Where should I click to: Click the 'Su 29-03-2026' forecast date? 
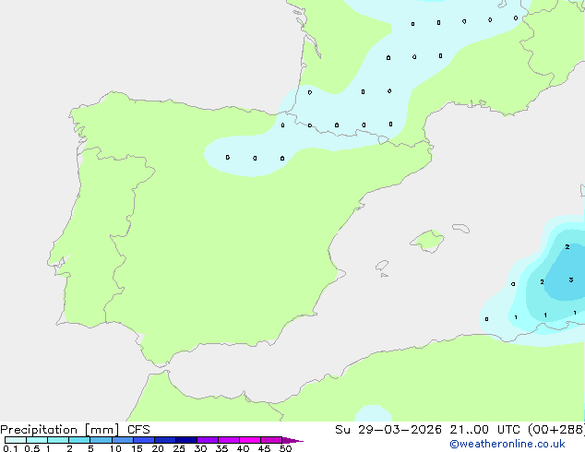[x=388, y=430]
